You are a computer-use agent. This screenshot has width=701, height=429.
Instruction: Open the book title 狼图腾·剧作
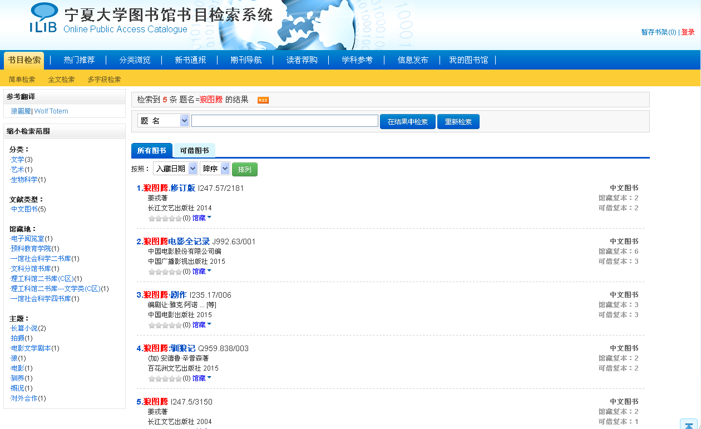click(x=165, y=295)
